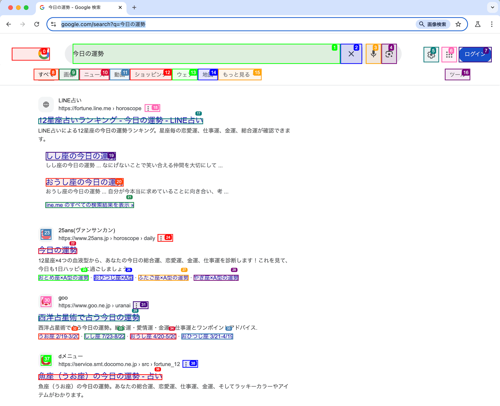Reload the page
The width and height of the screenshot is (500, 406).
tap(37, 24)
